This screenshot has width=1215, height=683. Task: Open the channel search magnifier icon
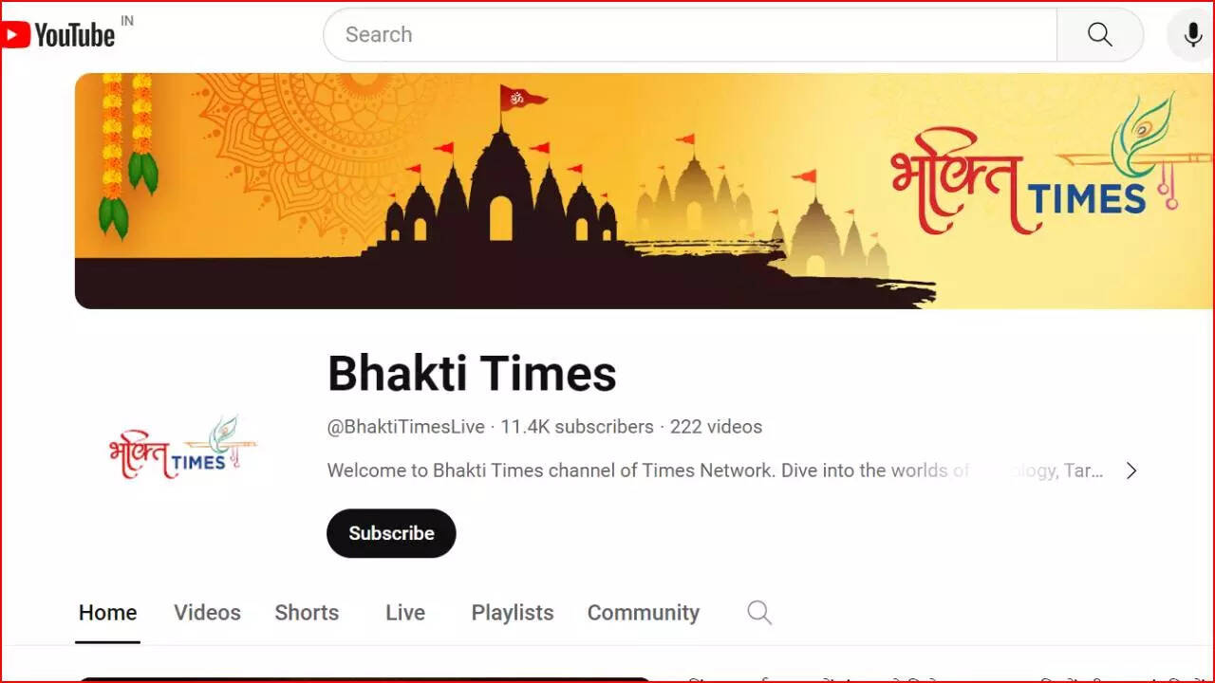tap(759, 613)
